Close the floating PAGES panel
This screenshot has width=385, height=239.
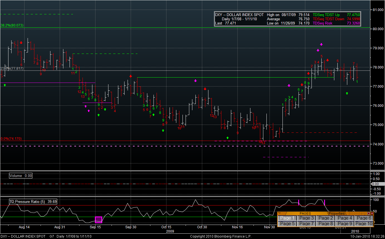click(x=372, y=214)
